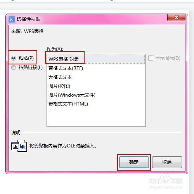The width and height of the screenshot is (194, 194).
Task: Click the WPS Writer icon in title bar
Action: [12, 19]
